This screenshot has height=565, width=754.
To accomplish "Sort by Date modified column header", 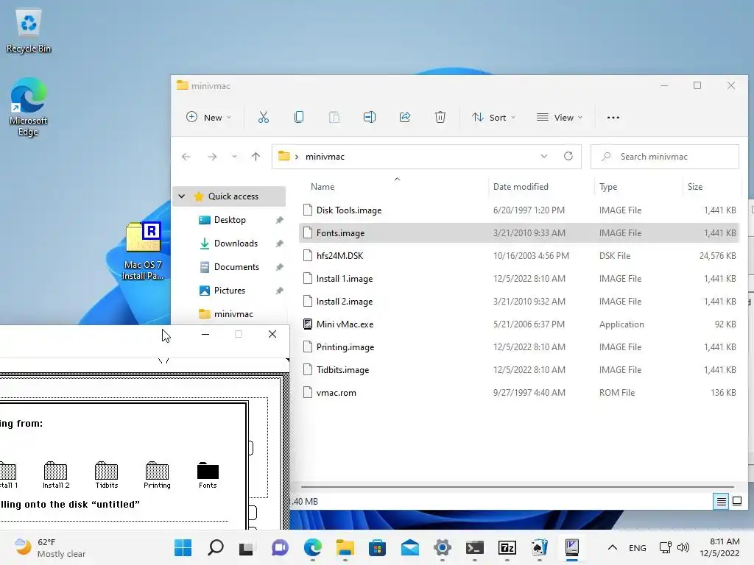I will point(521,187).
